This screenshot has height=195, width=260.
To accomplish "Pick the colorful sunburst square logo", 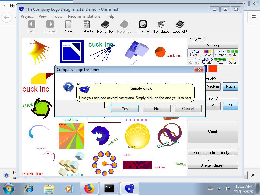I will coord(71,136).
